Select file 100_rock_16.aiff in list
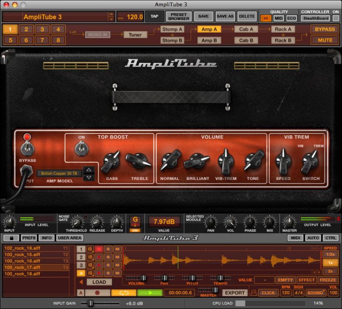Image resolution: width=342 pixels, height=309 pixels. [36, 261]
